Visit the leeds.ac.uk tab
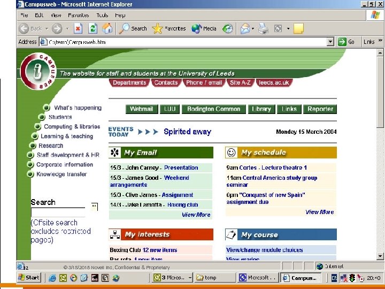 [x=274, y=82]
